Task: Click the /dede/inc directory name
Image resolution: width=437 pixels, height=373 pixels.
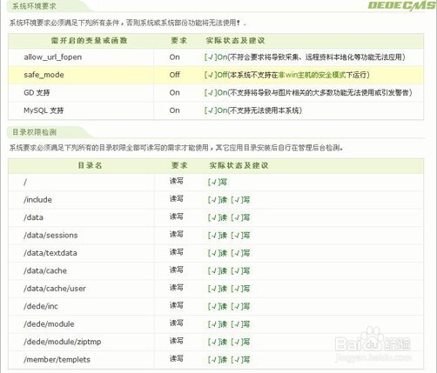Action: tap(41, 306)
